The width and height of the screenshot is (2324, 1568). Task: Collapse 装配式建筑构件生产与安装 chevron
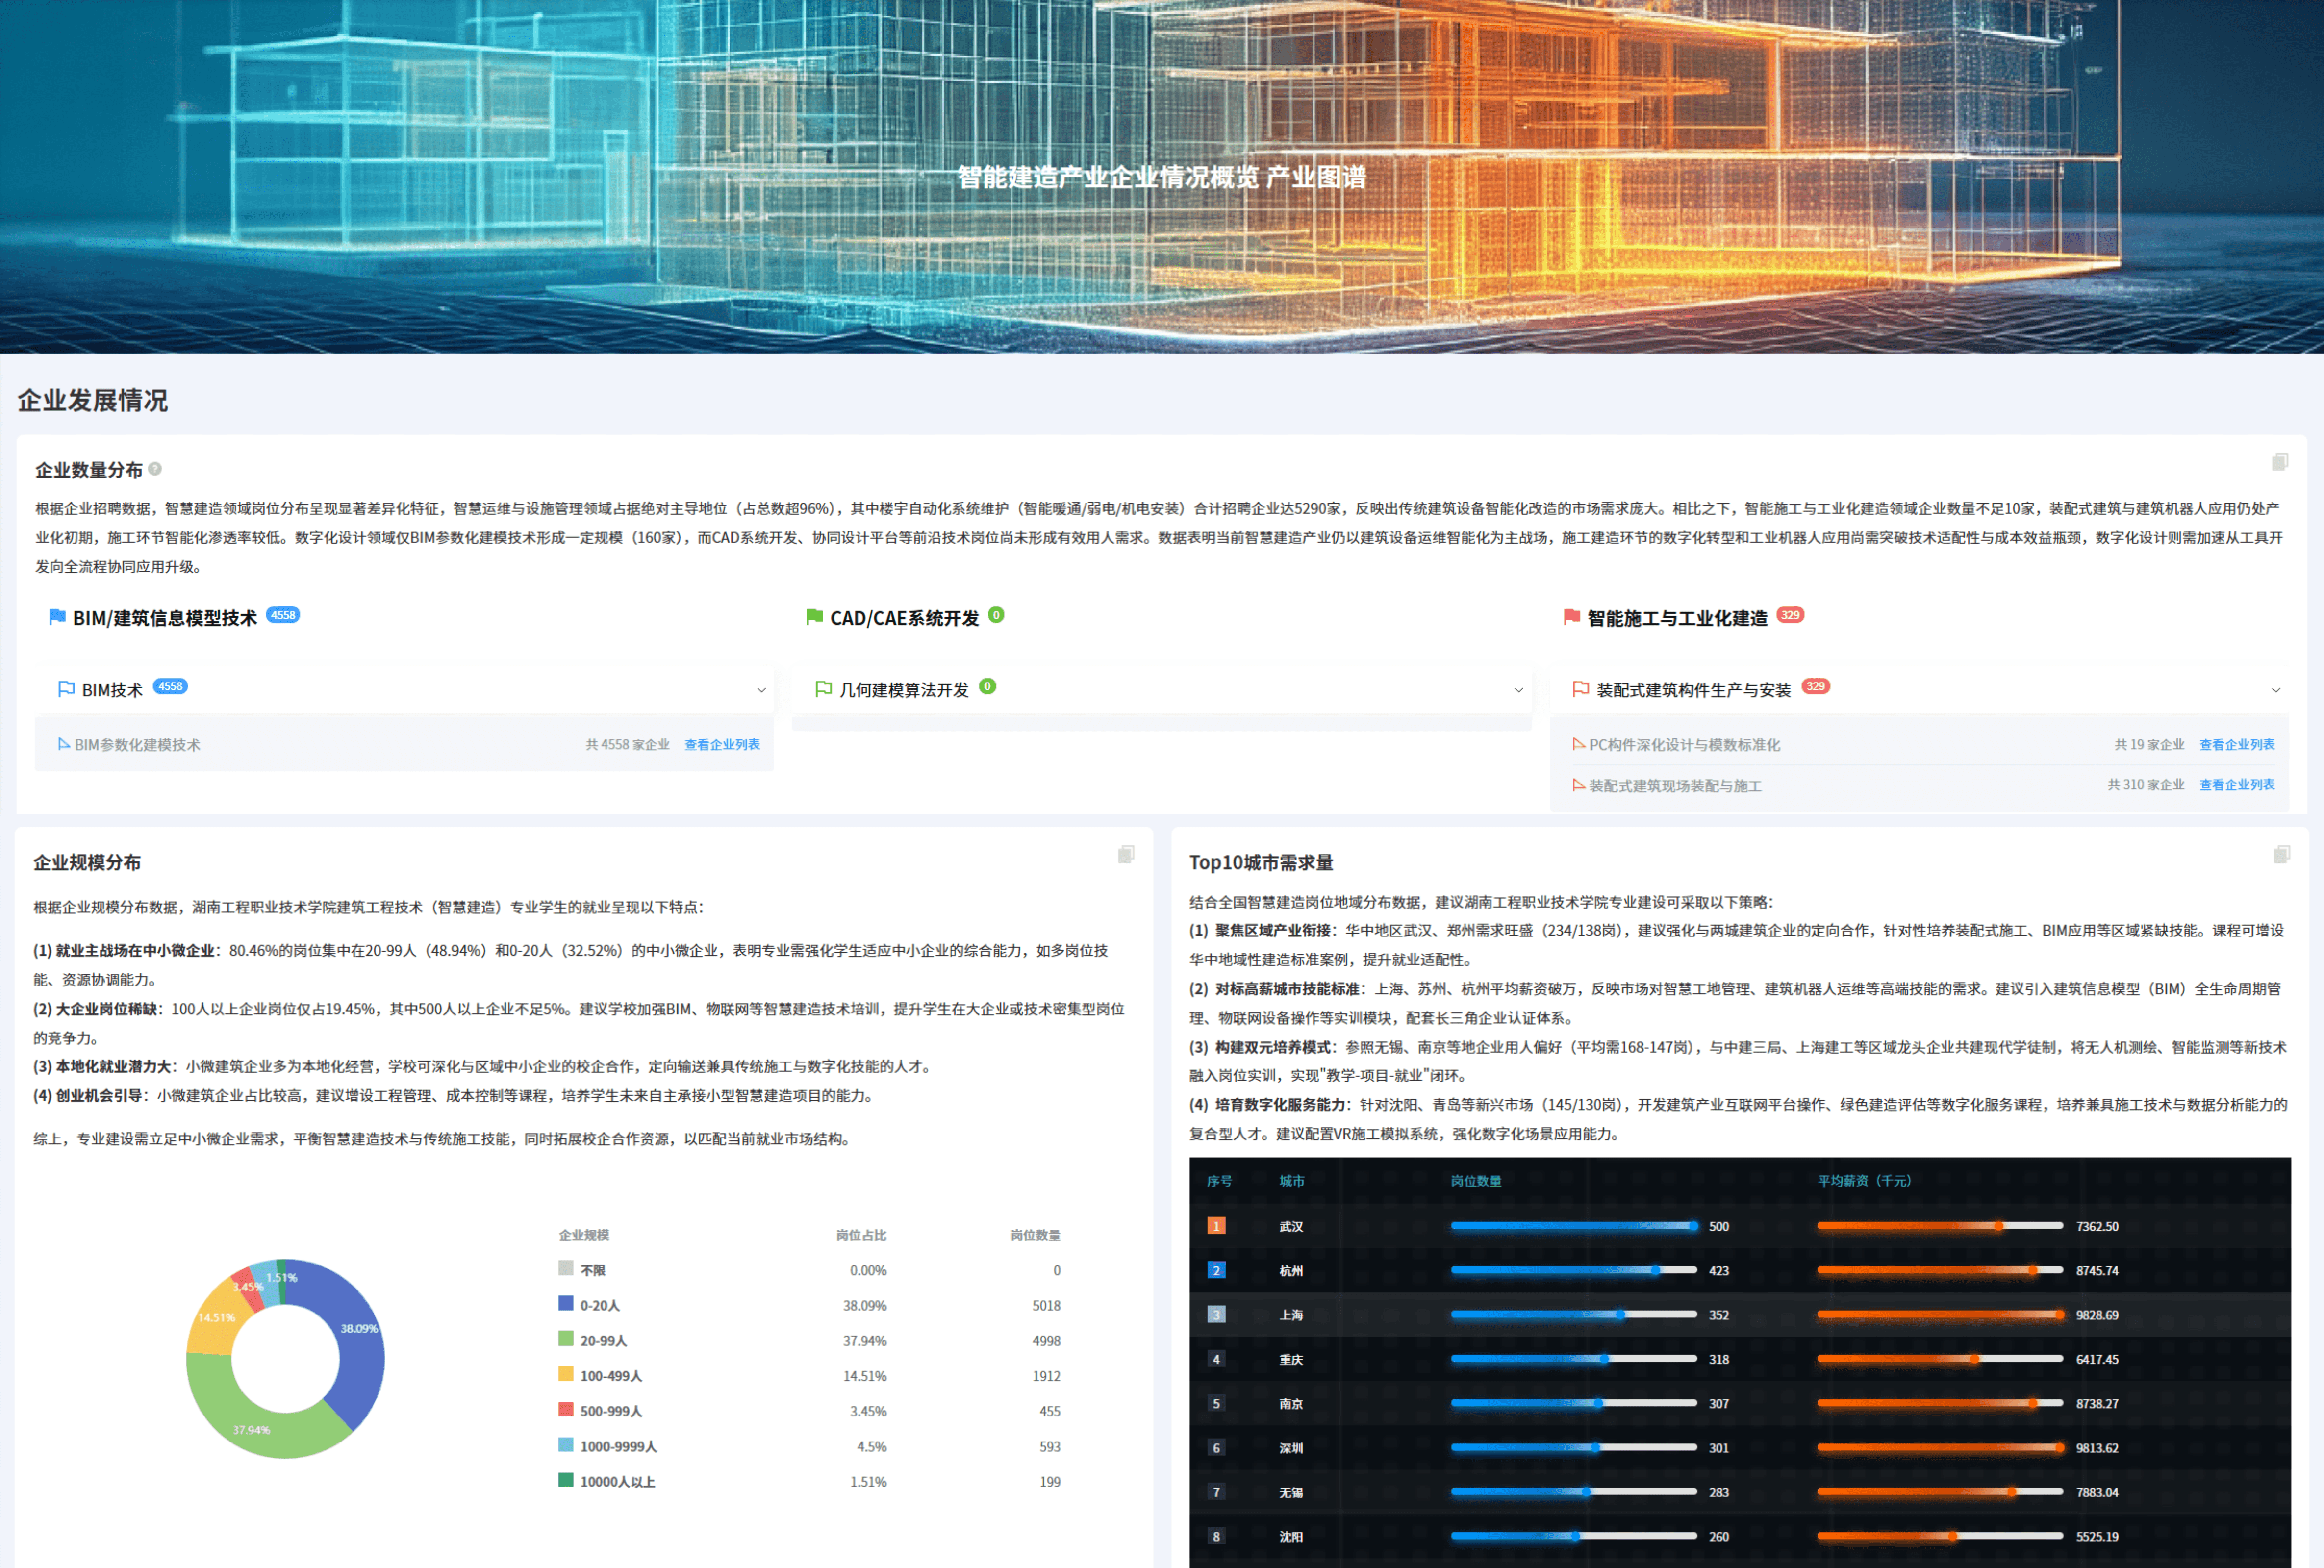click(2275, 691)
